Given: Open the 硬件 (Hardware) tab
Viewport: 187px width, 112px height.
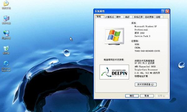Looking at the screenshot, I should click(x=119, y=17).
